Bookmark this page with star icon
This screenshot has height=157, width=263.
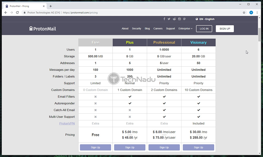(x=244, y=12)
